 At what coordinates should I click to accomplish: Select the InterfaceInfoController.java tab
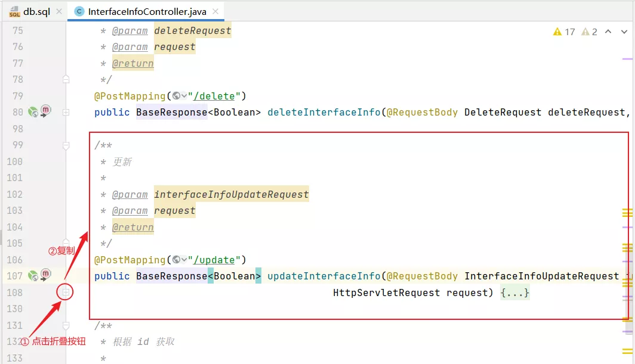click(147, 12)
